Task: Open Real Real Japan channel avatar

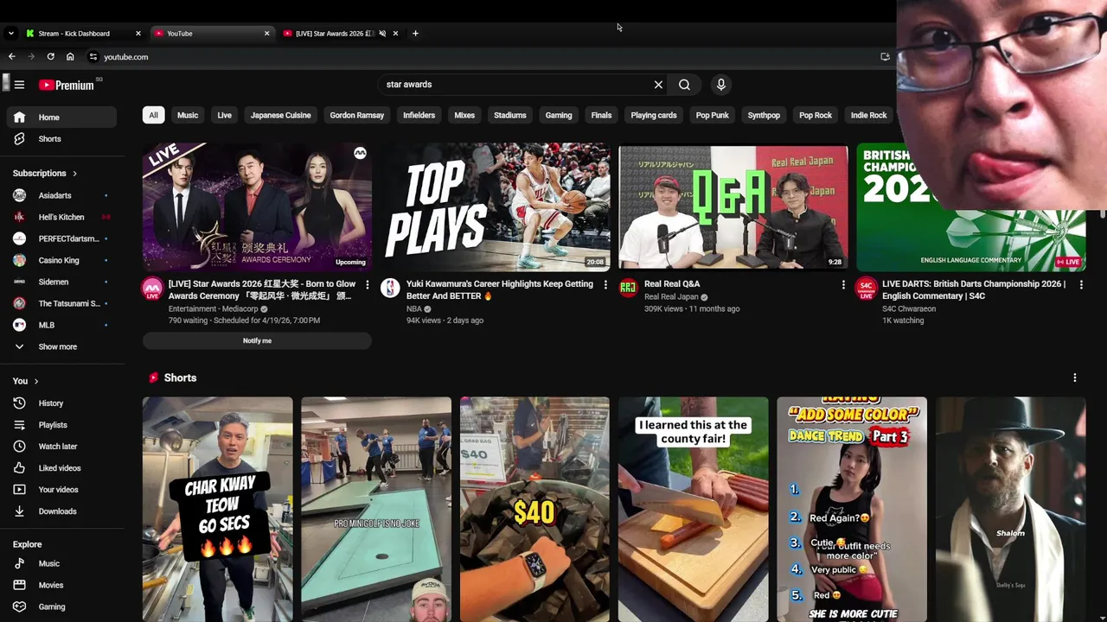Action: tap(629, 289)
